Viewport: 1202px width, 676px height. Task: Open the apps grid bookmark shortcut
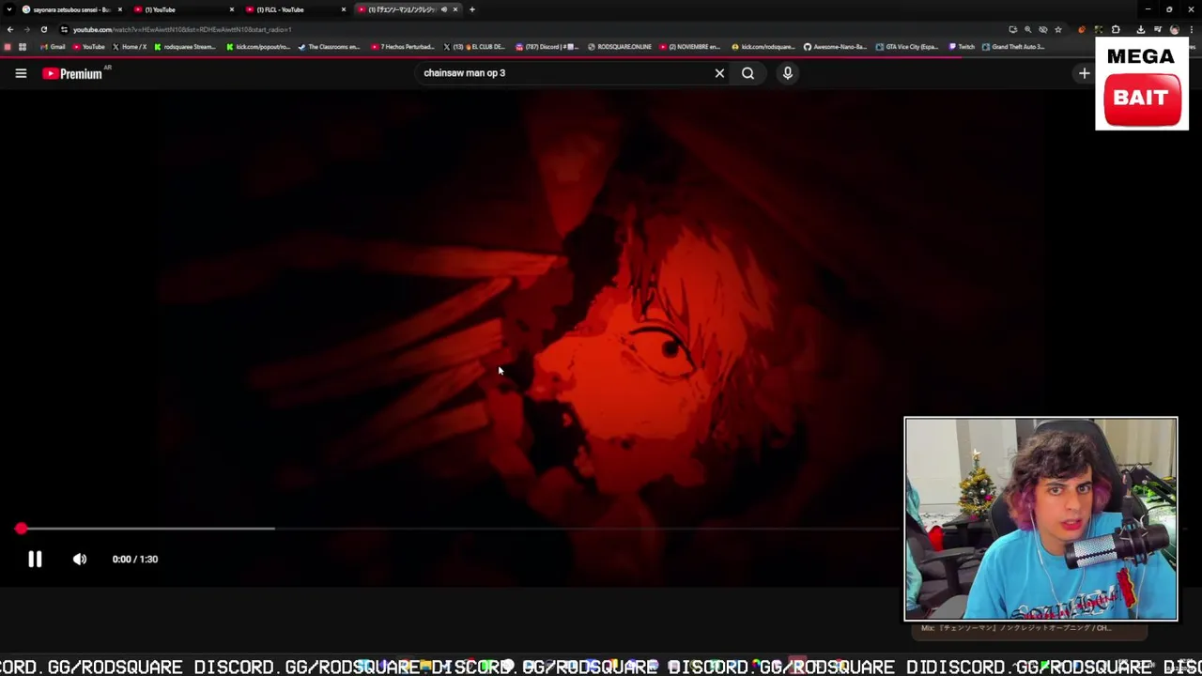(23, 47)
